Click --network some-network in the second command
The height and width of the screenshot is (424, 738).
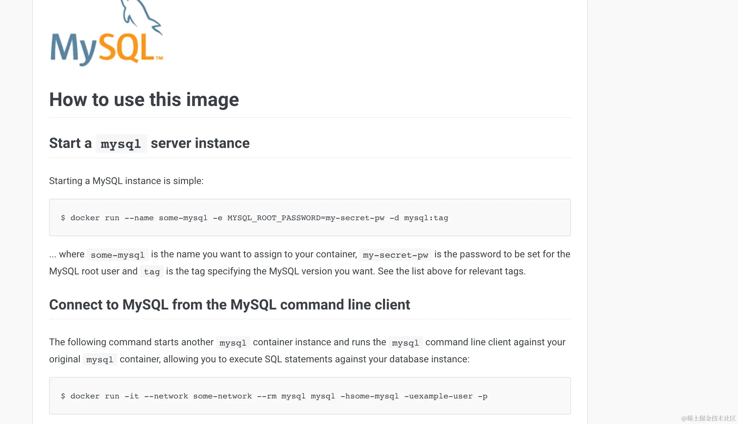[198, 396]
